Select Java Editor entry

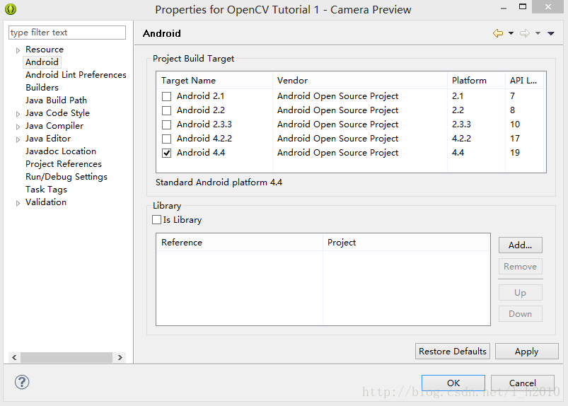tap(48, 139)
